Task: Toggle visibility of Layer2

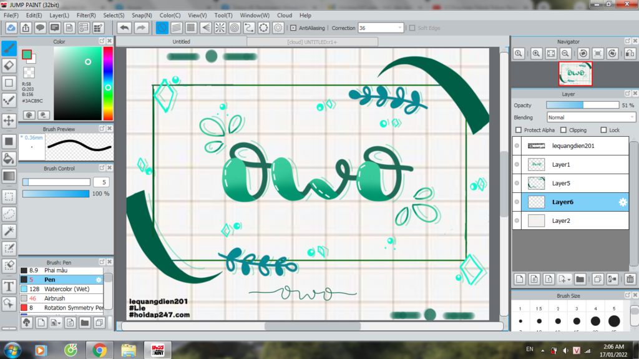Action: (x=517, y=220)
